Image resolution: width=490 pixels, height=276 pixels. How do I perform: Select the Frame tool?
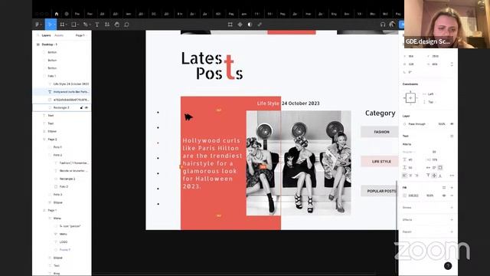(x=62, y=25)
